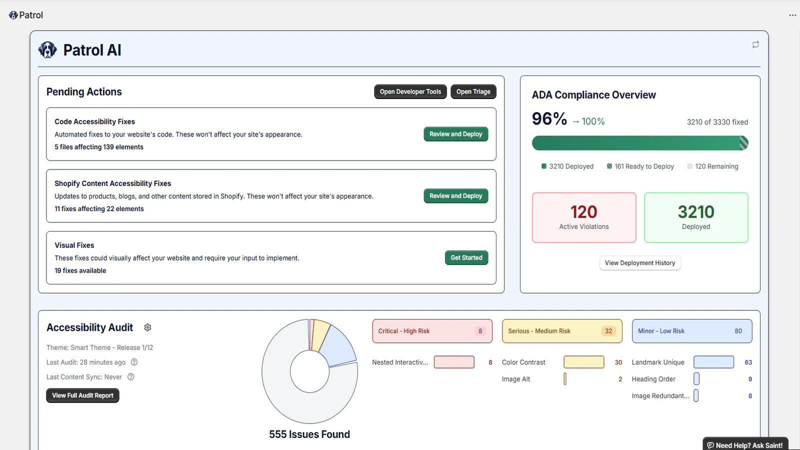Open Accessibility Audit settings gear

coord(147,327)
